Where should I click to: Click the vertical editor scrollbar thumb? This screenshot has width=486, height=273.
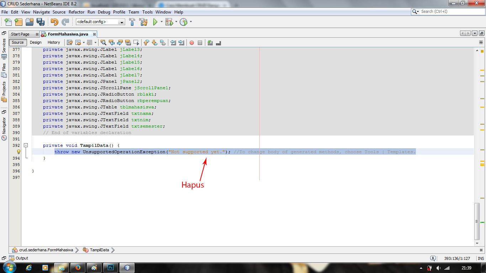tap(477, 221)
